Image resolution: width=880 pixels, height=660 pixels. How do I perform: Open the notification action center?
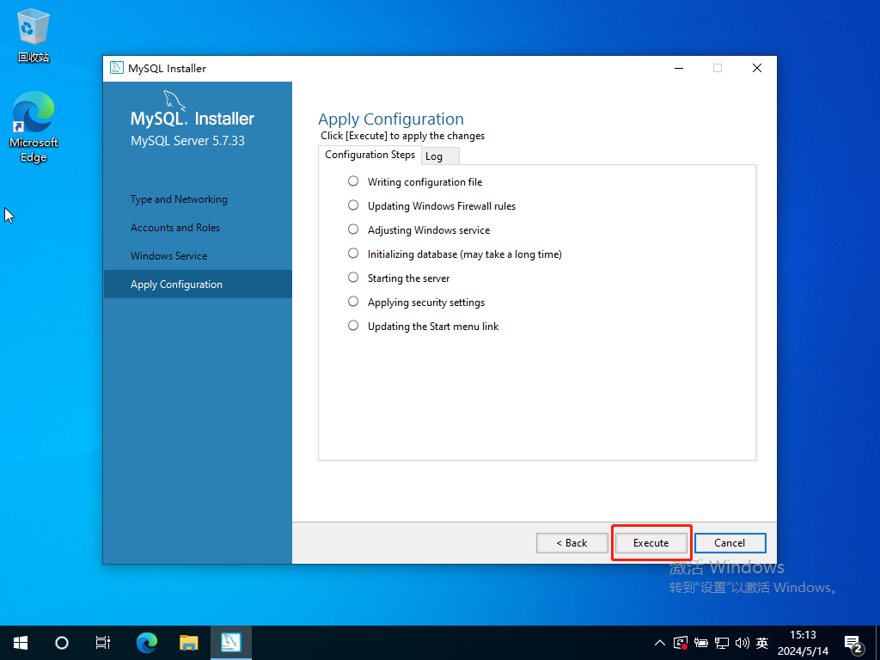tap(853, 643)
